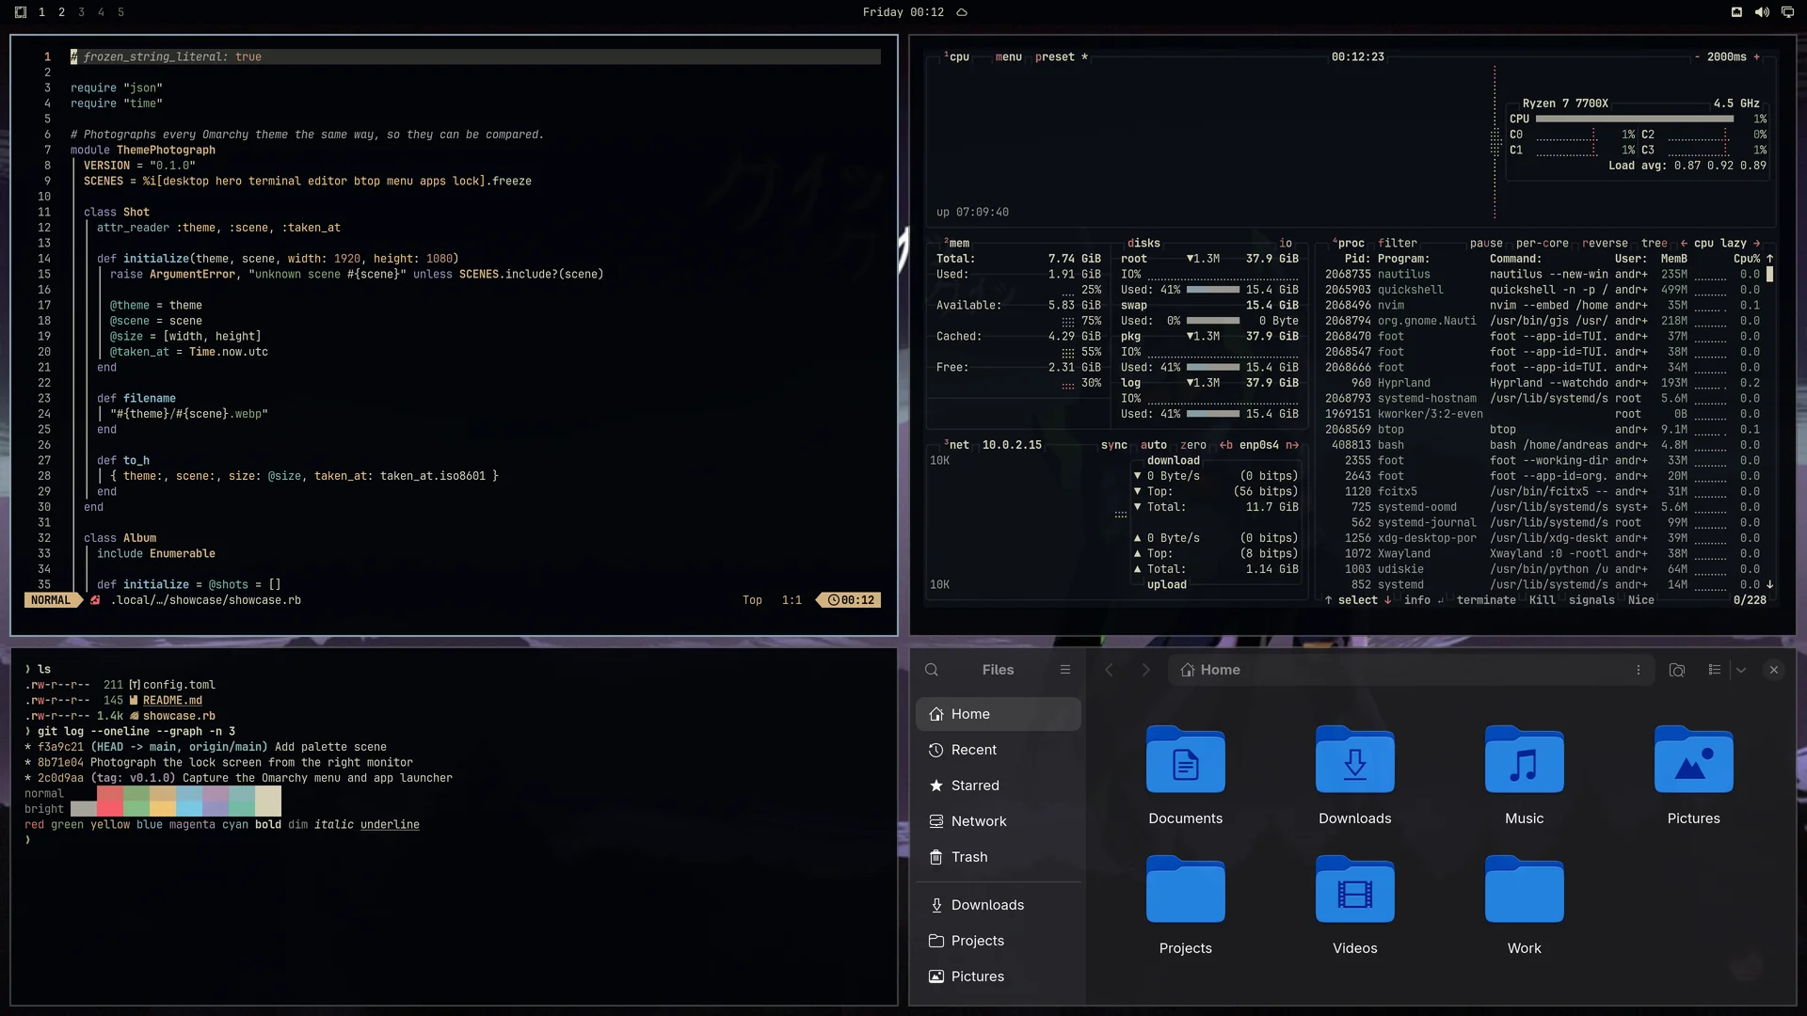Go back in Files navigation
The image size is (1807, 1016).
coord(1109,670)
